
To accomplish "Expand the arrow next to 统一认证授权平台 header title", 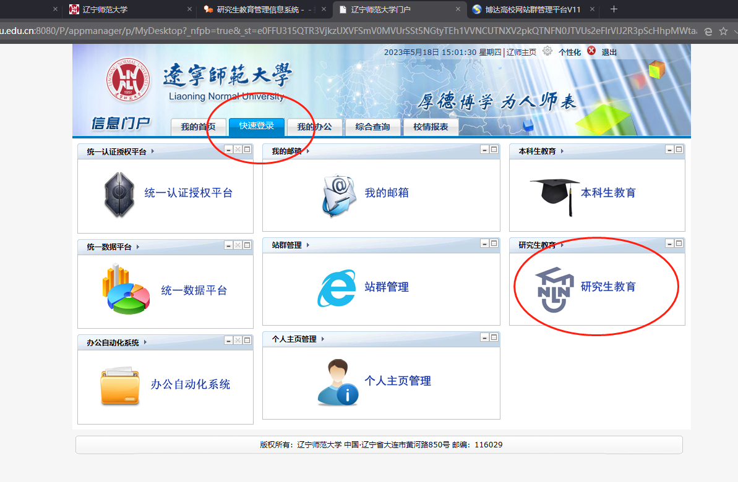I will pyautogui.click(x=153, y=151).
